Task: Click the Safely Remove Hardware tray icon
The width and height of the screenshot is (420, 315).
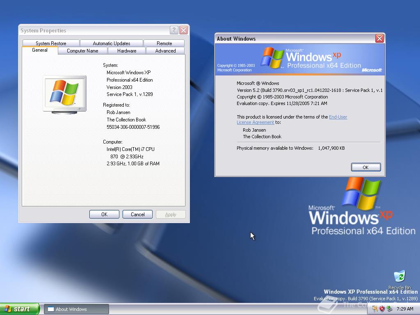Action: (389, 309)
